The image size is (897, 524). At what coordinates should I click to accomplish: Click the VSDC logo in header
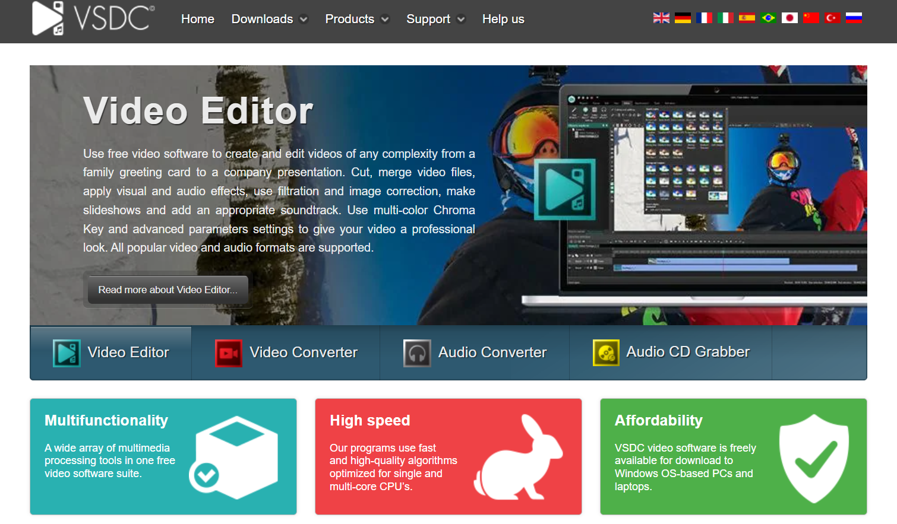coord(93,18)
